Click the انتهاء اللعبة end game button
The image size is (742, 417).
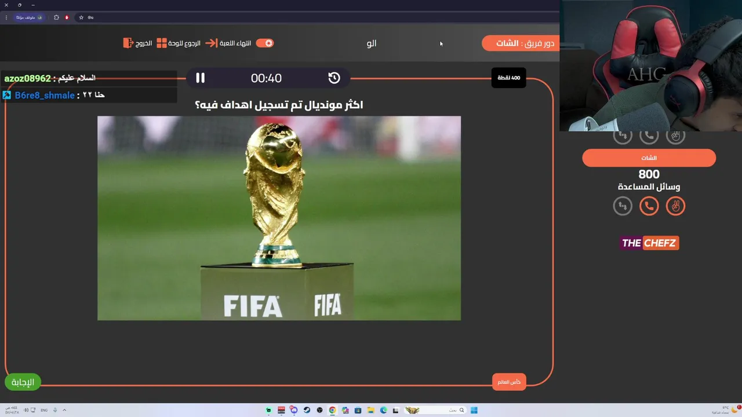click(x=235, y=43)
